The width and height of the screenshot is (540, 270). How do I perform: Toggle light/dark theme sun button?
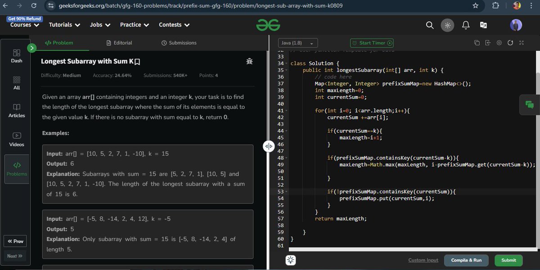click(447, 25)
